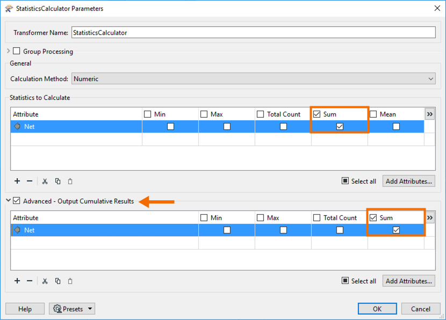Open the Presets menu button
Image resolution: width=446 pixels, height=320 pixels.
point(72,309)
